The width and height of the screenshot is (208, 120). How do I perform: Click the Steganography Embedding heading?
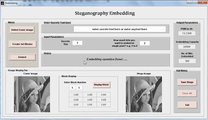[x=105, y=13]
